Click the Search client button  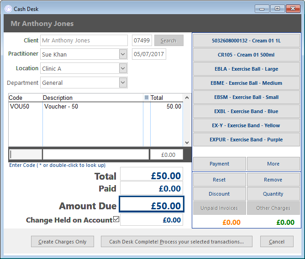(168, 41)
